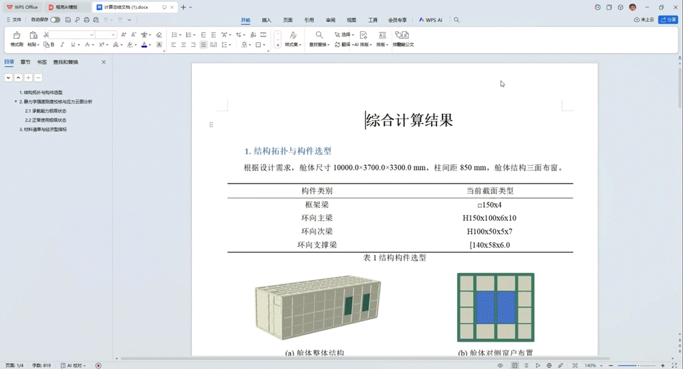The height and width of the screenshot is (369, 683).
Task: Select center alignment
Action: [183, 44]
